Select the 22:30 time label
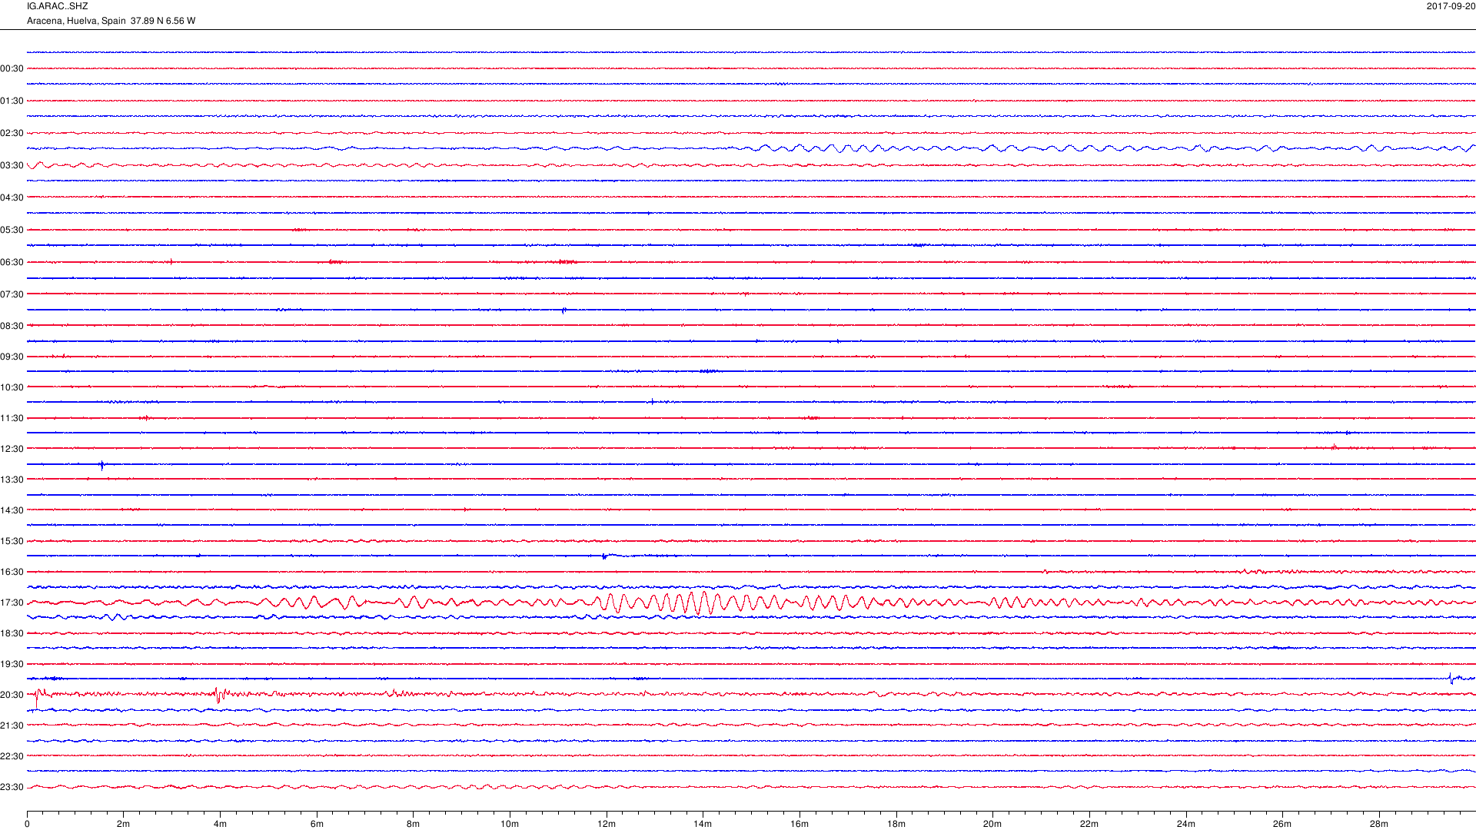Screen dimensions: 1476x830 (x=12, y=756)
